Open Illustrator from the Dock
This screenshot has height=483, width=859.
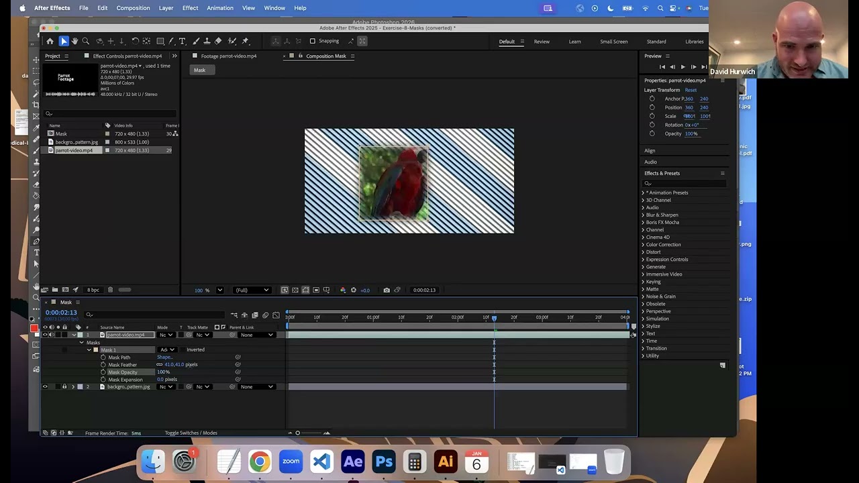tap(446, 462)
